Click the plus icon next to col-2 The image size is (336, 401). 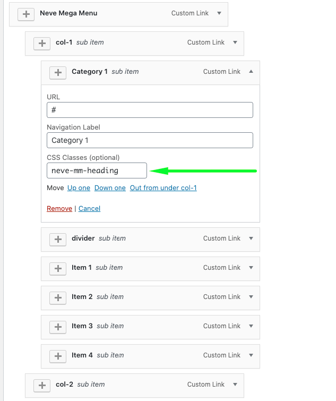click(x=41, y=385)
